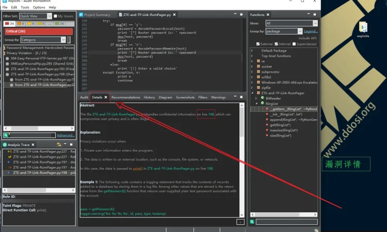This screenshot has height=232, width=387.
Task: Click the package icon next to urllib2
Action: [x=259, y=77]
